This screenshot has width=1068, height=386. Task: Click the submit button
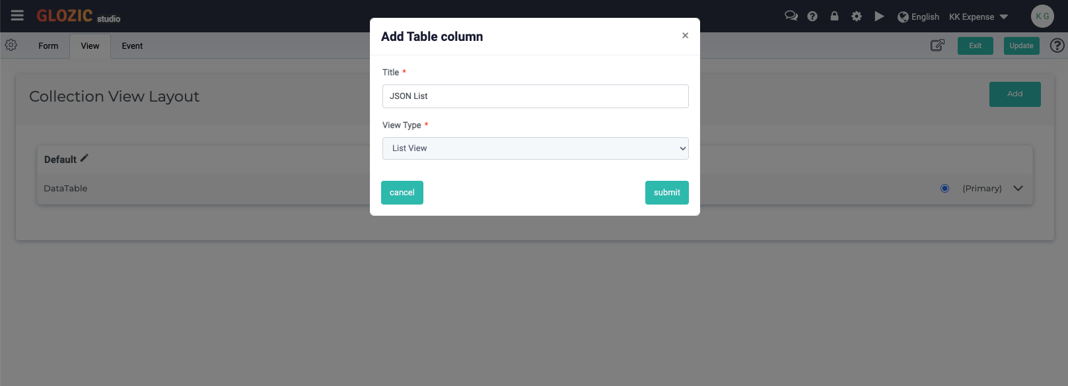coord(666,193)
